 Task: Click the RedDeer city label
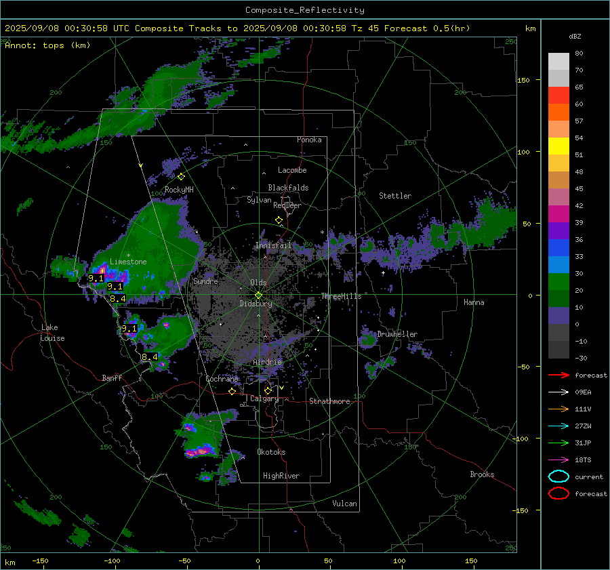click(287, 205)
